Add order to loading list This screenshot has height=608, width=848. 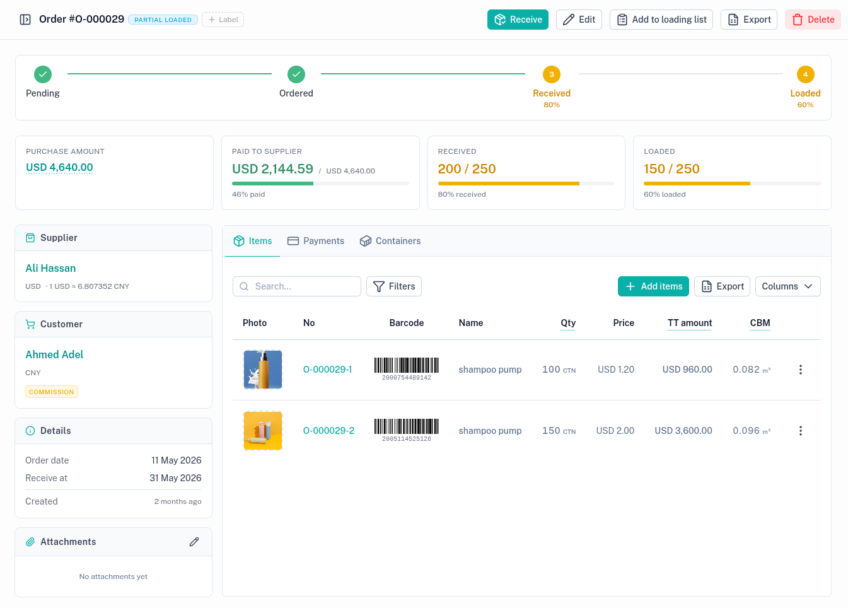point(661,20)
